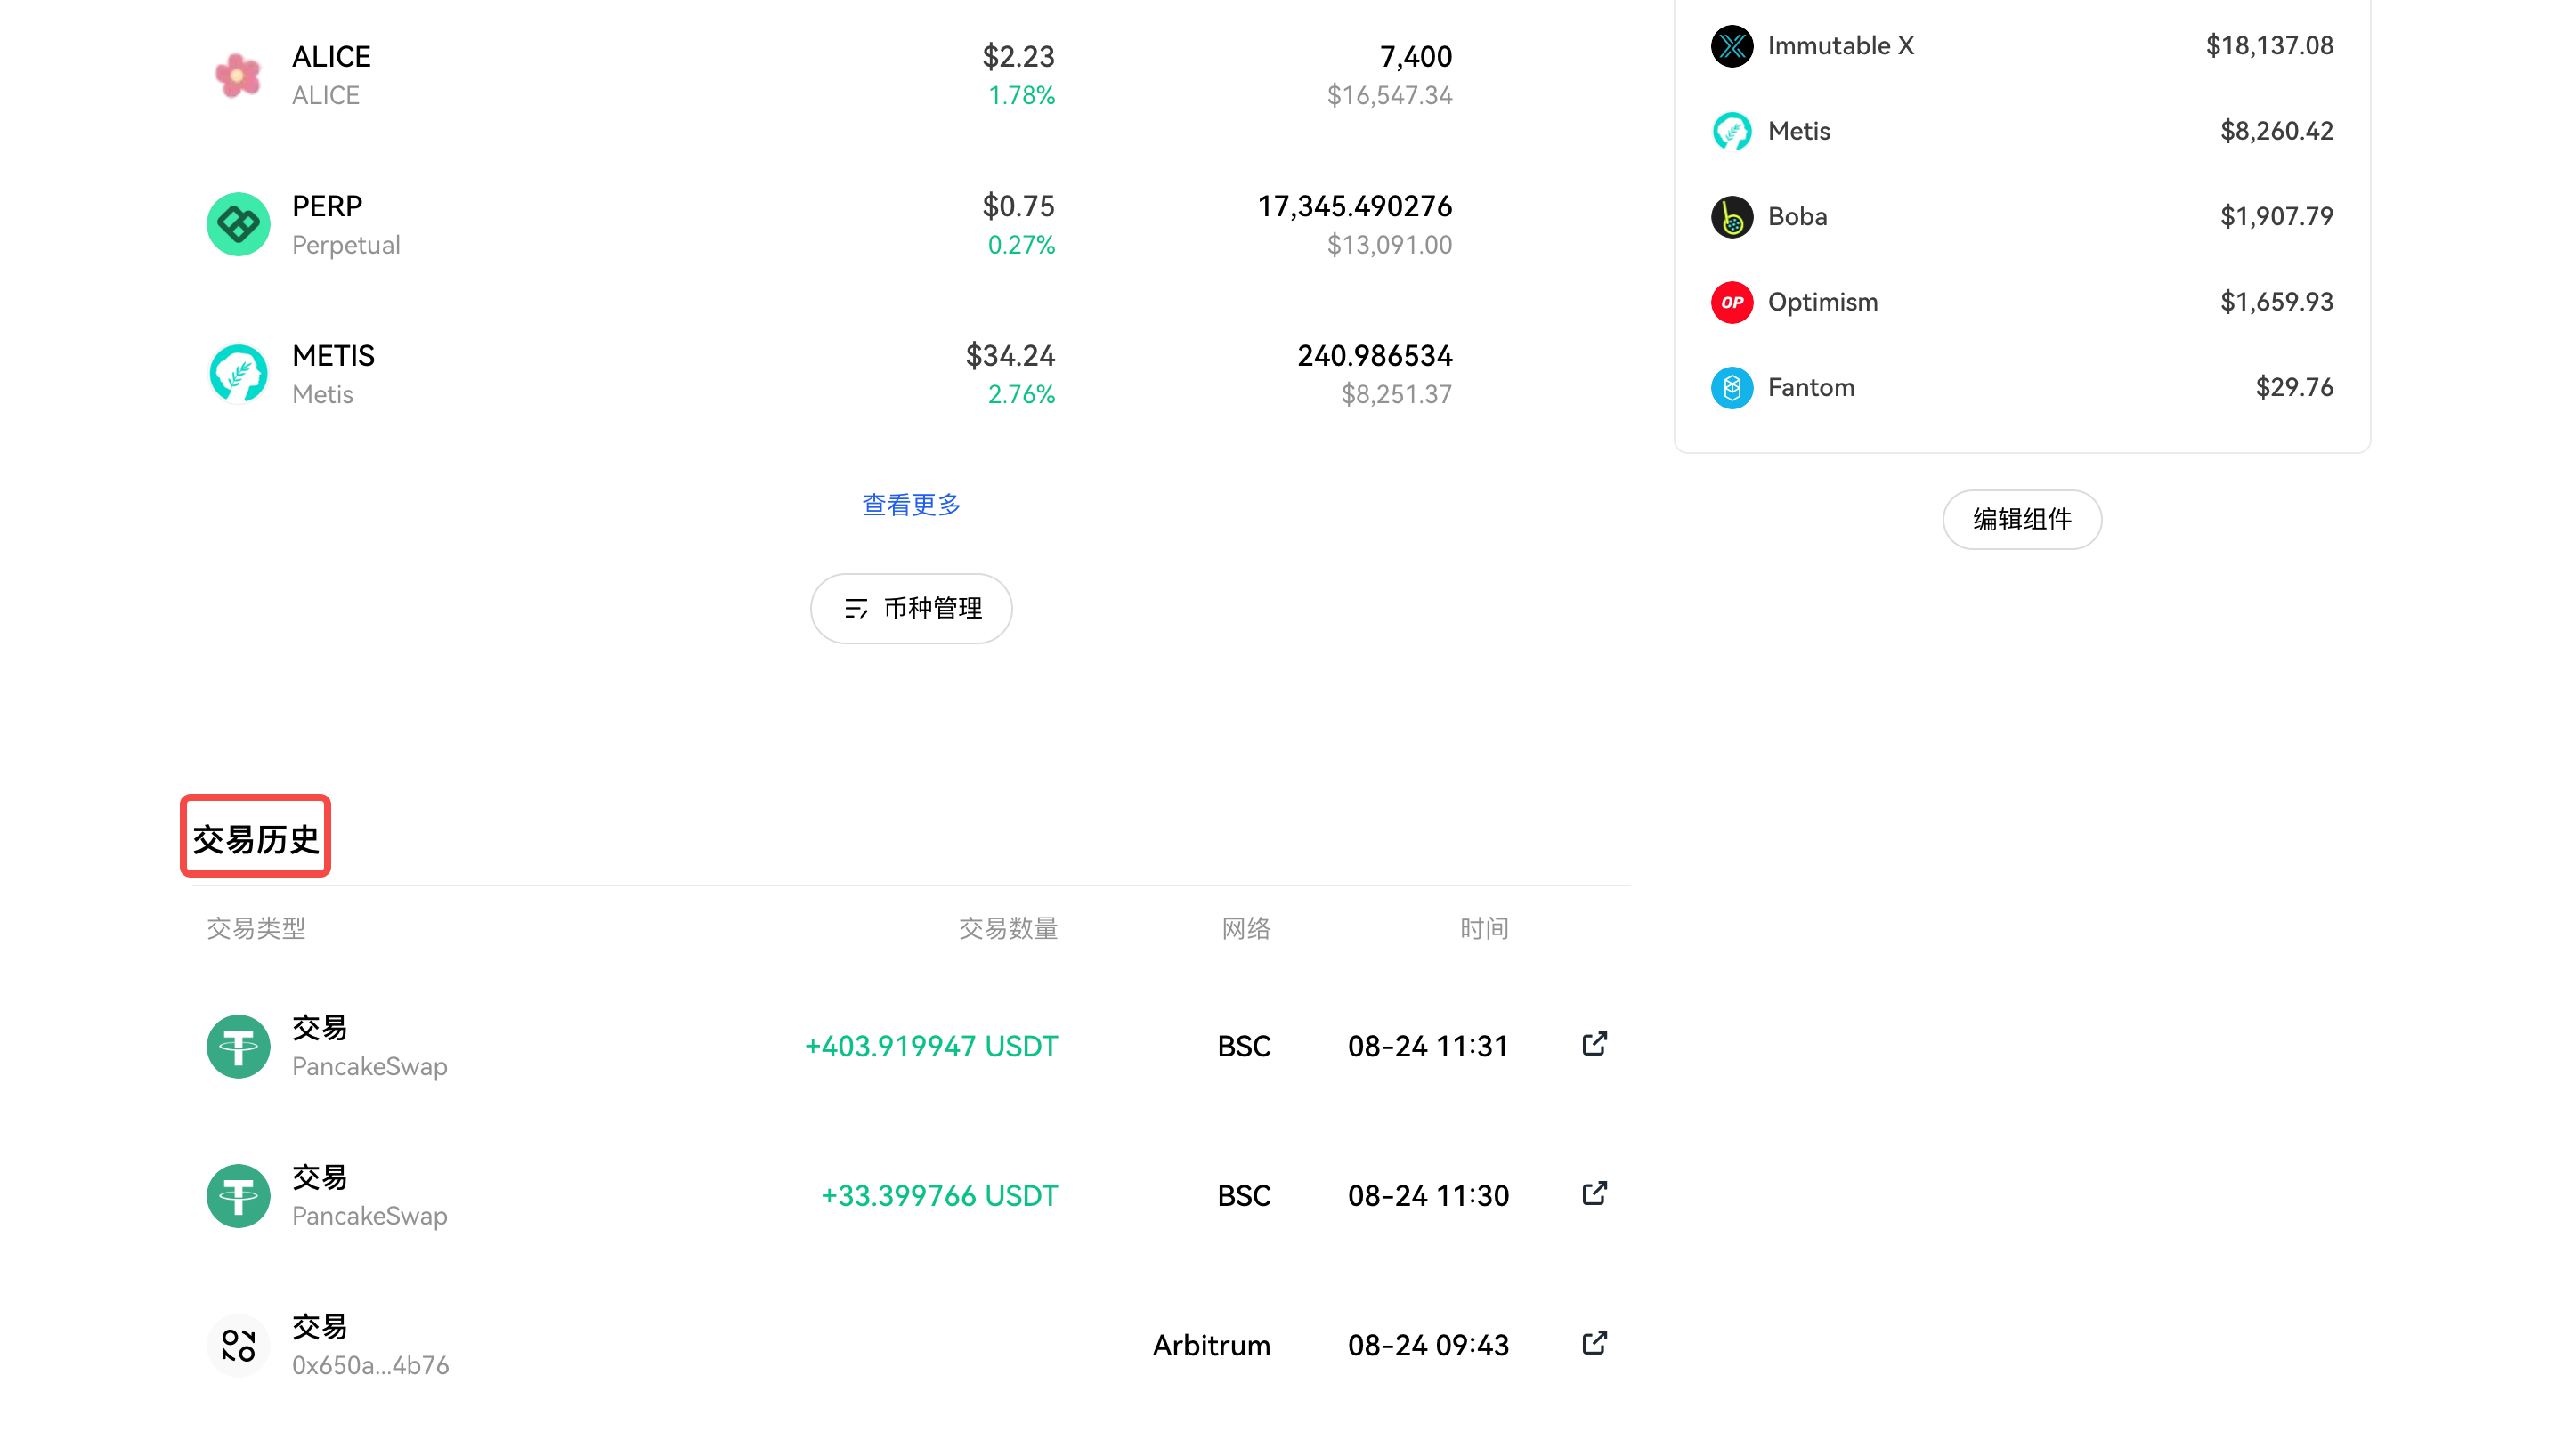Click the Boba network icon

click(x=1731, y=217)
